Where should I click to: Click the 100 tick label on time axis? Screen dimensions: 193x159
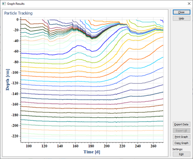click(29, 146)
